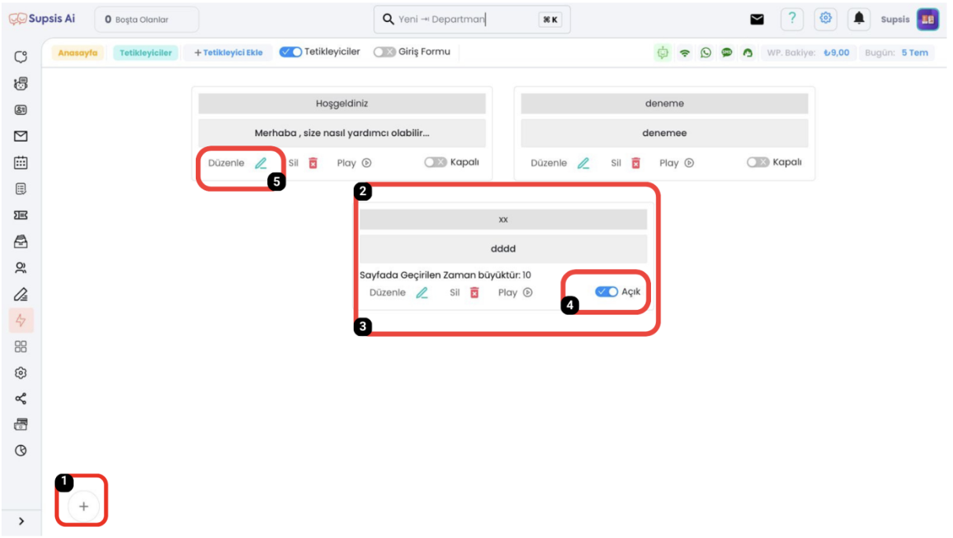Click the Boşta Olanlar counter button
This screenshot has height=538, width=953.
(x=147, y=20)
